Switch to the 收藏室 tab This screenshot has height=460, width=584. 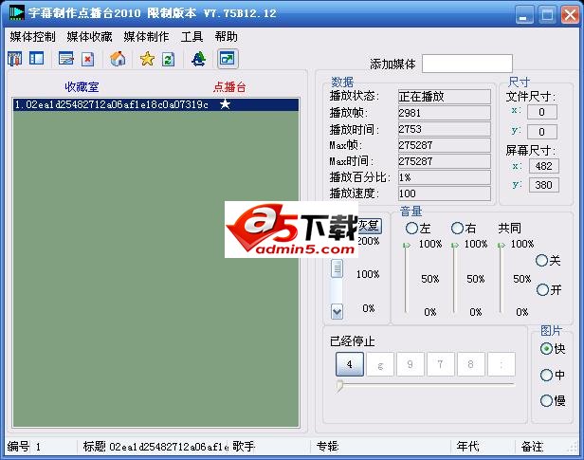82,87
